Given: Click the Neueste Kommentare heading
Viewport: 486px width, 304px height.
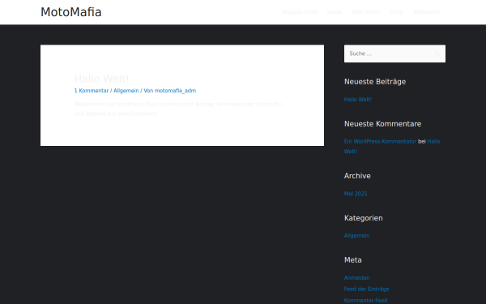Looking at the screenshot, I should 382,124.
